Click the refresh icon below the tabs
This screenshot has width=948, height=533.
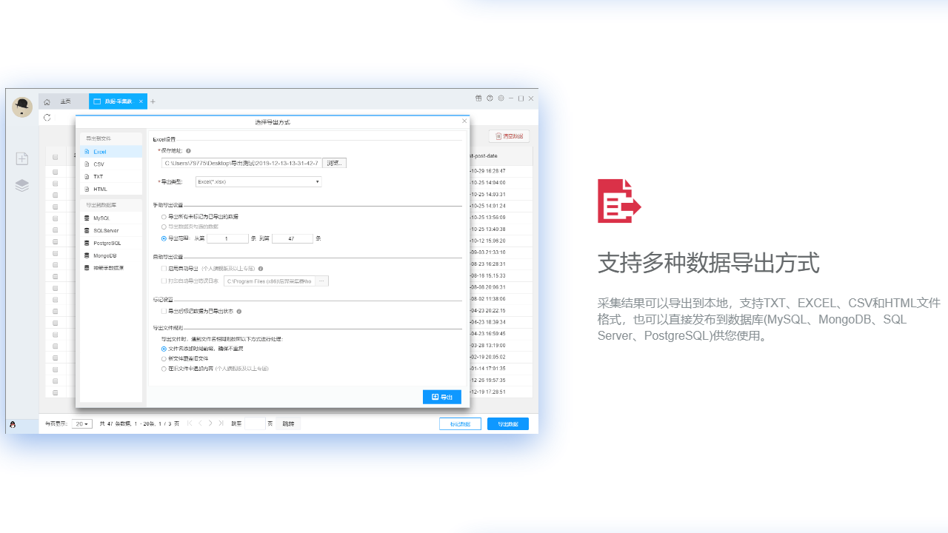click(x=47, y=117)
